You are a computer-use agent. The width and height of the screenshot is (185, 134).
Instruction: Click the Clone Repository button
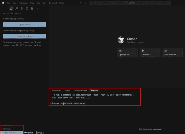tap(25, 36)
